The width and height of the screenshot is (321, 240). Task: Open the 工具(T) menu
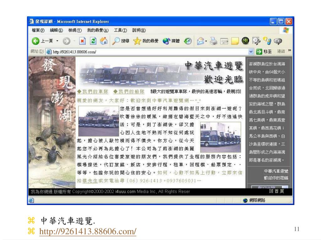120,30
